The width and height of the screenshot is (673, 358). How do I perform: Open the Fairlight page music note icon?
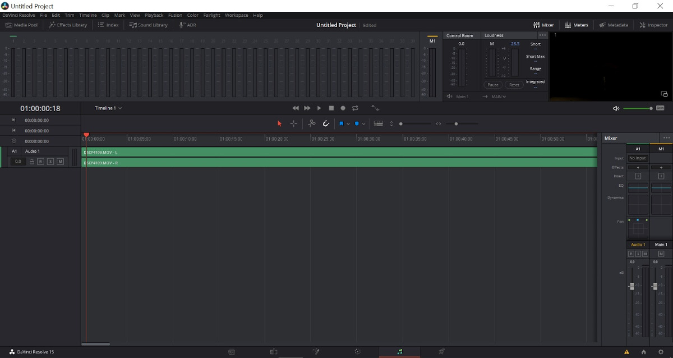(399, 352)
